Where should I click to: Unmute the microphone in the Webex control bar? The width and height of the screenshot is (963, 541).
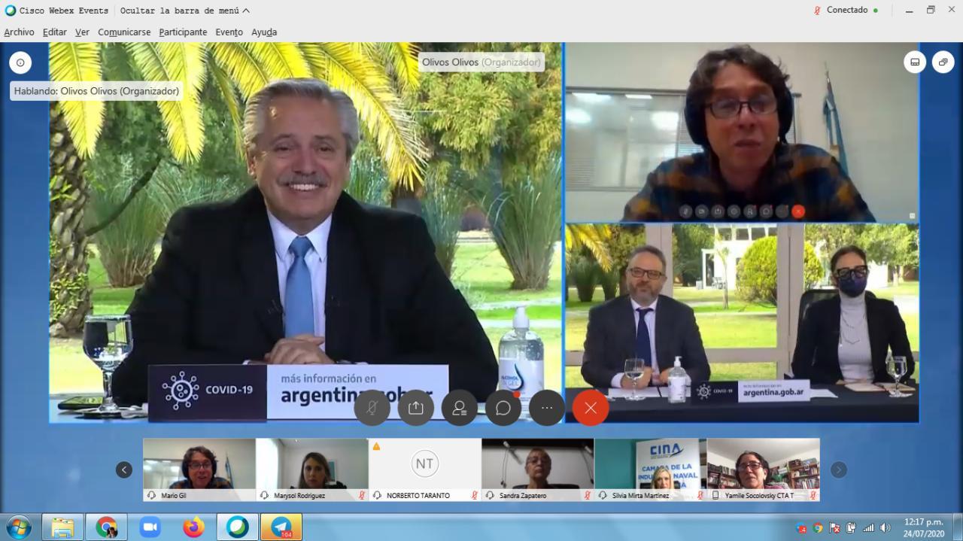[372, 408]
